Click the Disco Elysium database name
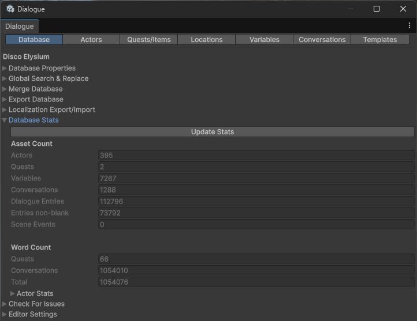The image size is (417, 321). [x=26, y=56]
